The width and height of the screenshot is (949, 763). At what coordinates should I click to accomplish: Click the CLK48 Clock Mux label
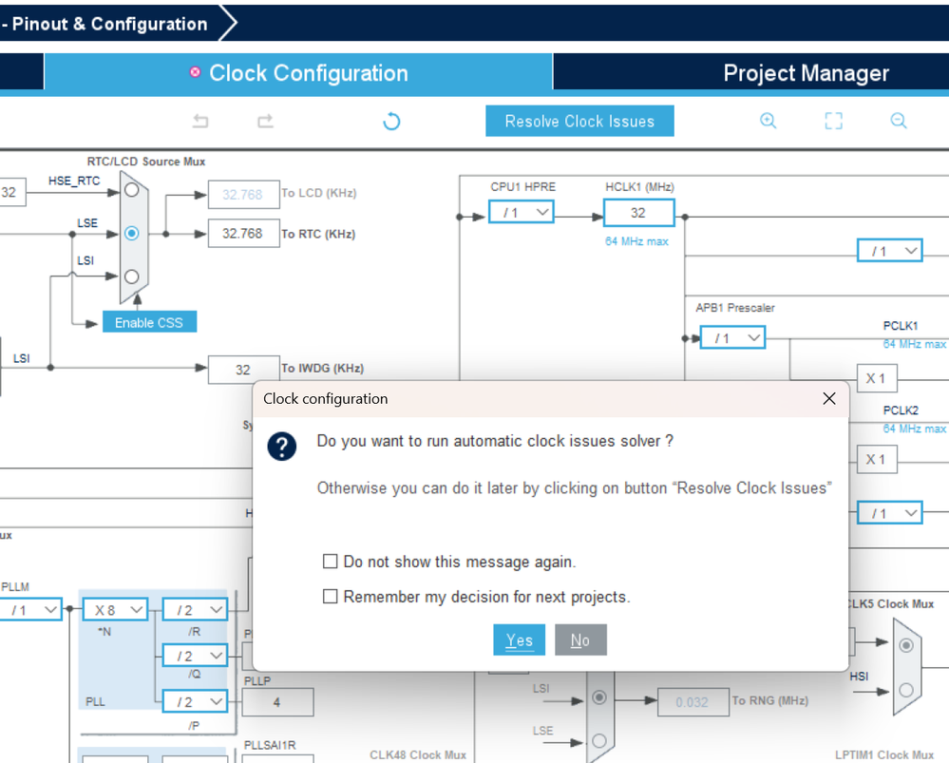coord(418,755)
